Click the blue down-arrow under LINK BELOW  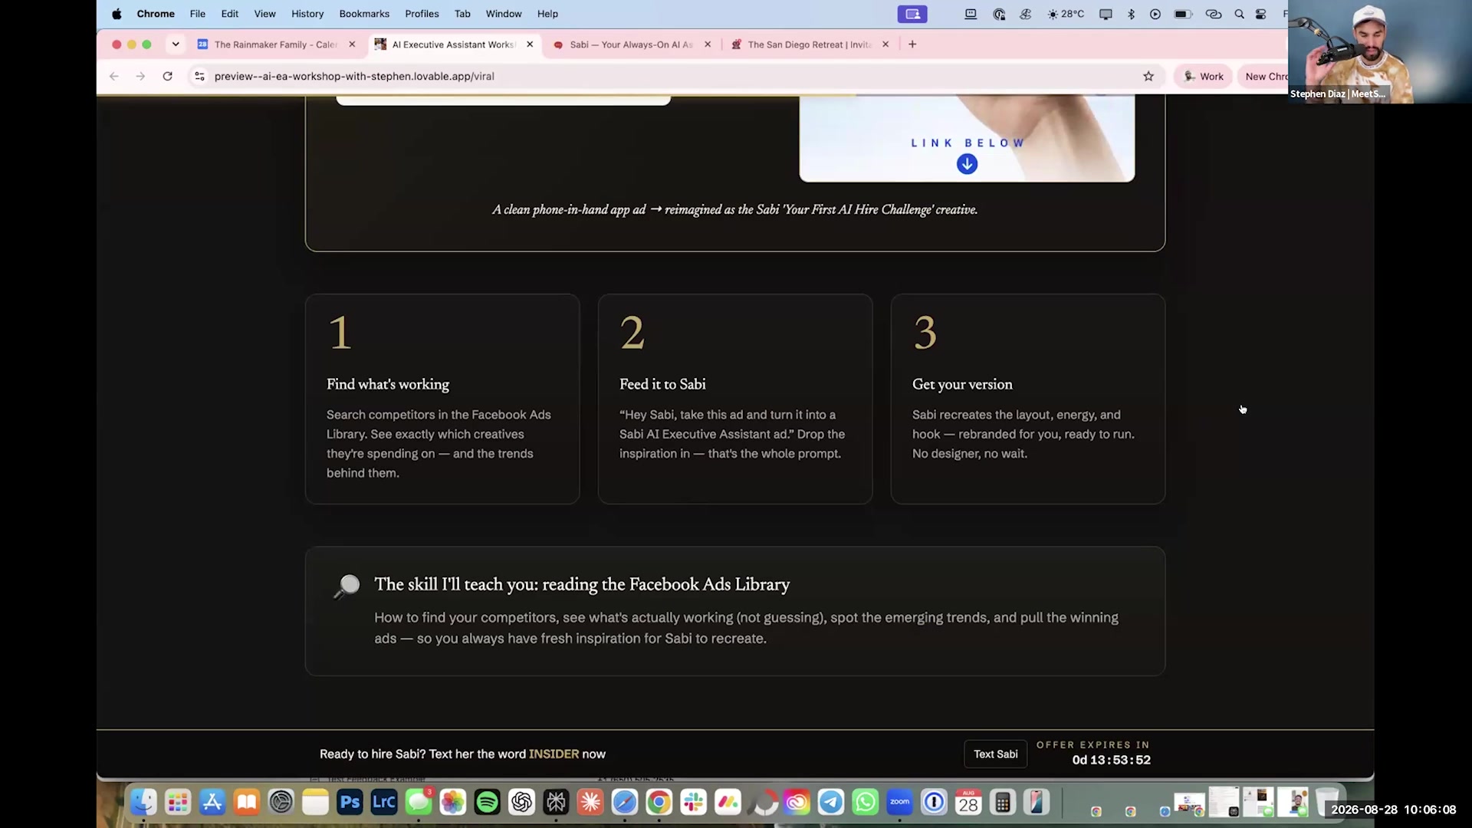pos(967,164)
